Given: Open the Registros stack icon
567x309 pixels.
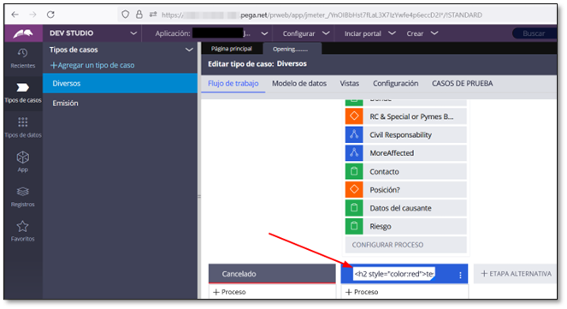Looking at the screenshot, I should [23, 192].
